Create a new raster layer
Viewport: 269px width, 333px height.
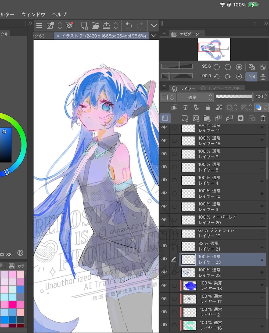(x=185, y=118)
